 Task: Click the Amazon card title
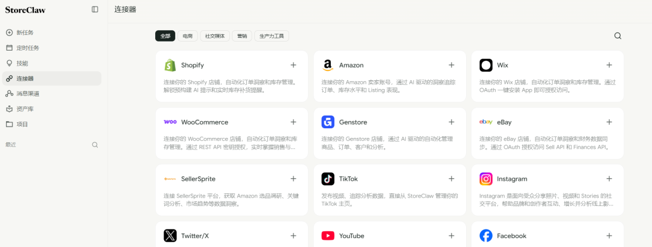[351, 65]
